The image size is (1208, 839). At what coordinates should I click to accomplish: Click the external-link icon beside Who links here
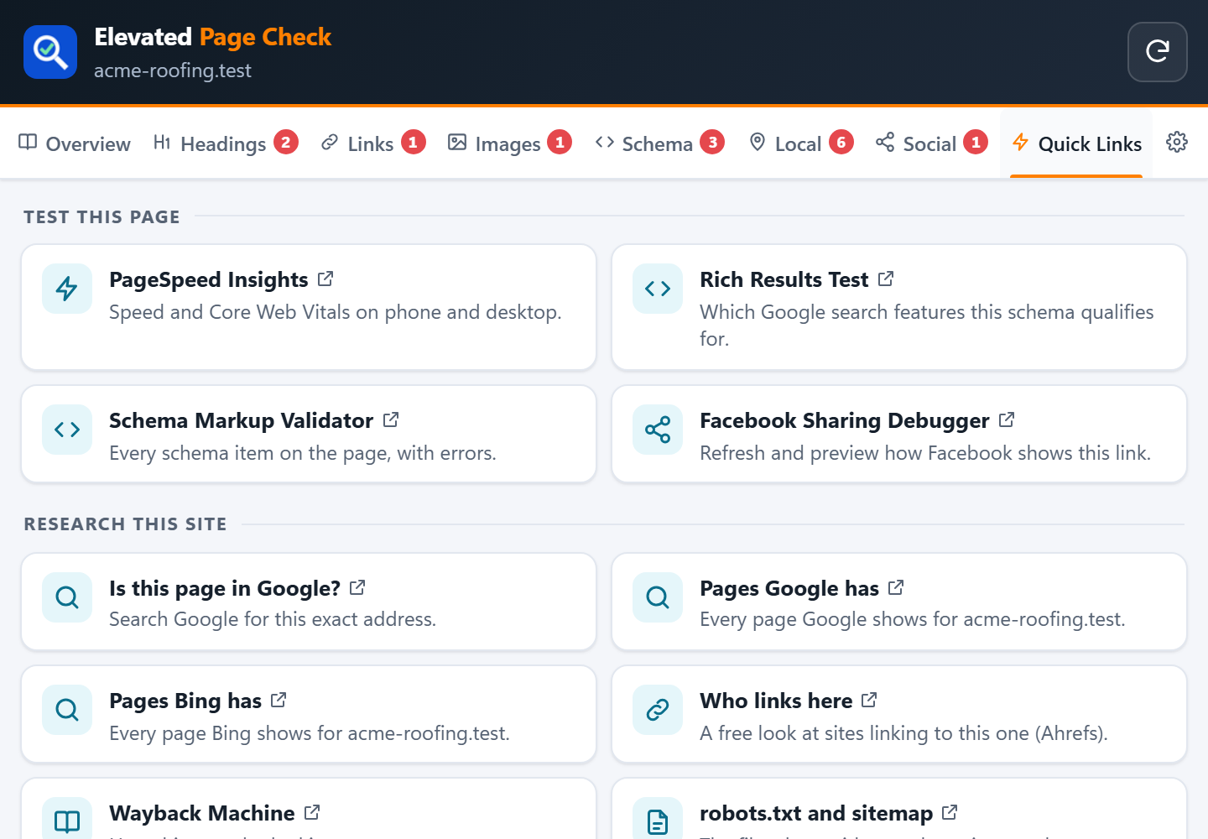click(x=869, y=700)
